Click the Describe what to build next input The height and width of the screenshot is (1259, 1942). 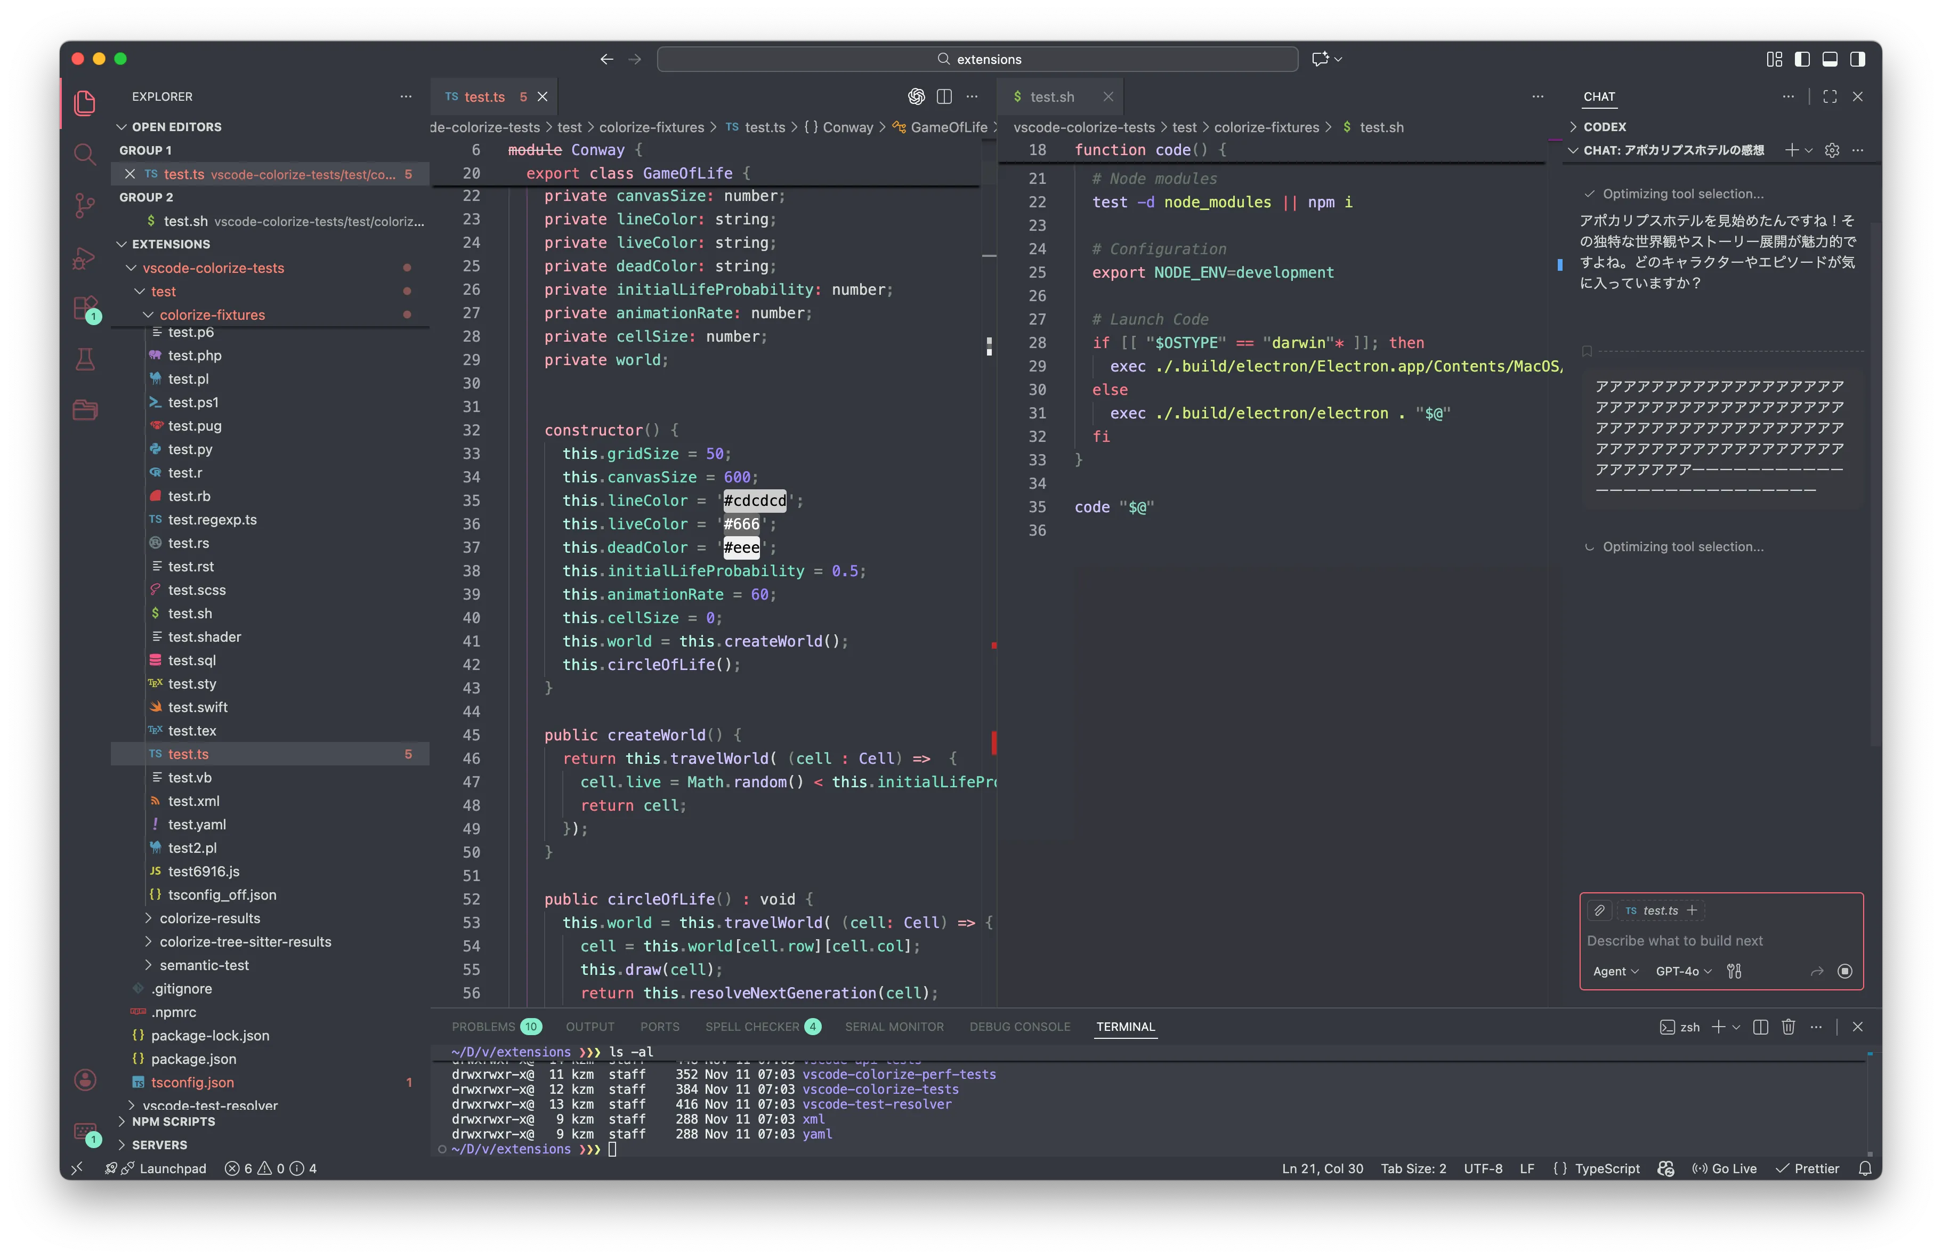(1720, 941)
